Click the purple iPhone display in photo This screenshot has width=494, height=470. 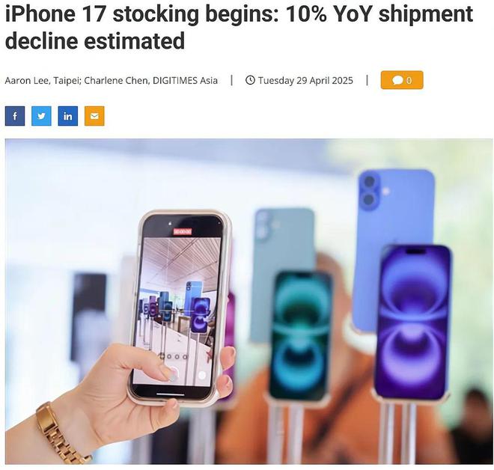pyautogui.click(x=412, y=323)
